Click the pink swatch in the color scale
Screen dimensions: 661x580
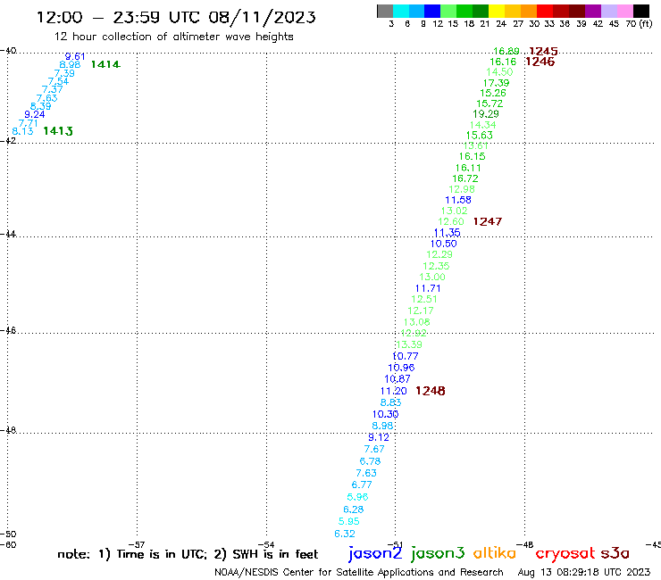coord(624,11)
